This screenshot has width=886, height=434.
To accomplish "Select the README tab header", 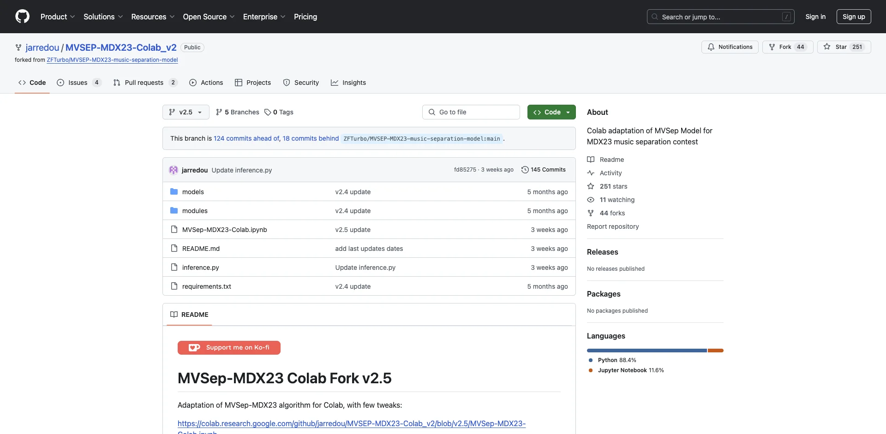I will [189, 315].
